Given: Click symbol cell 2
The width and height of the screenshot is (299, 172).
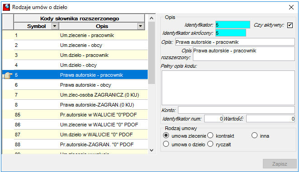Looking at the screenshot, I should coord(36,45).
